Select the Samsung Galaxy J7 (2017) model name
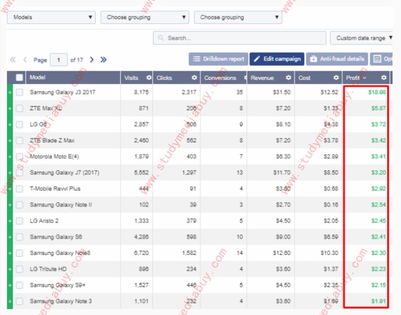The height and width of the screenshot is (315, 401). pyautogui.click(x=64, y=173)
